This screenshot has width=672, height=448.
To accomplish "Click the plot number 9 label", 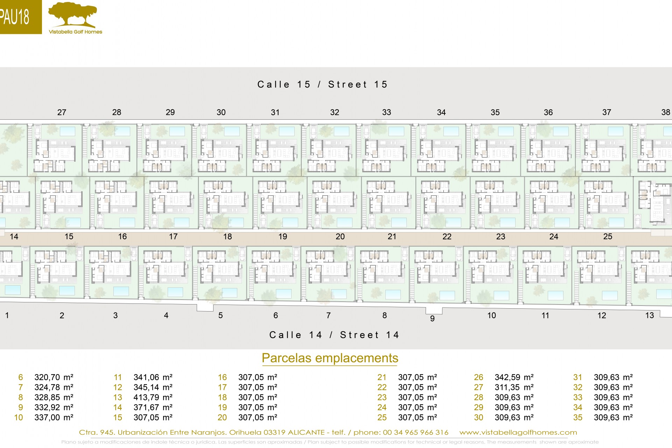I will coord(433,318).
